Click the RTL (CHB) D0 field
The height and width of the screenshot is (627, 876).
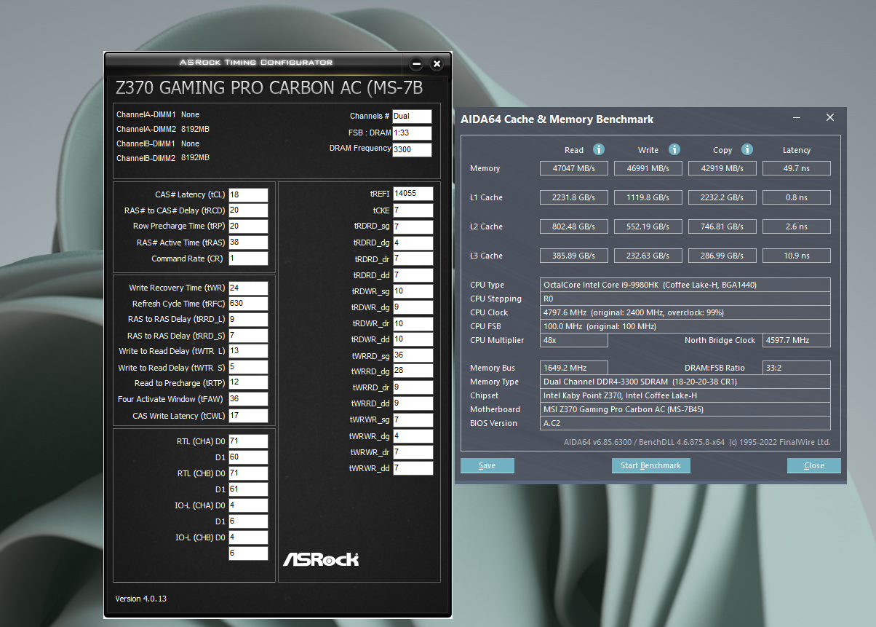click(x=248, y=473)
